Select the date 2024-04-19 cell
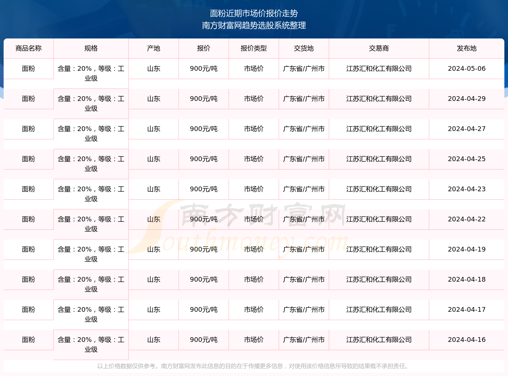508x376 pixels. (x=467, y=249)
